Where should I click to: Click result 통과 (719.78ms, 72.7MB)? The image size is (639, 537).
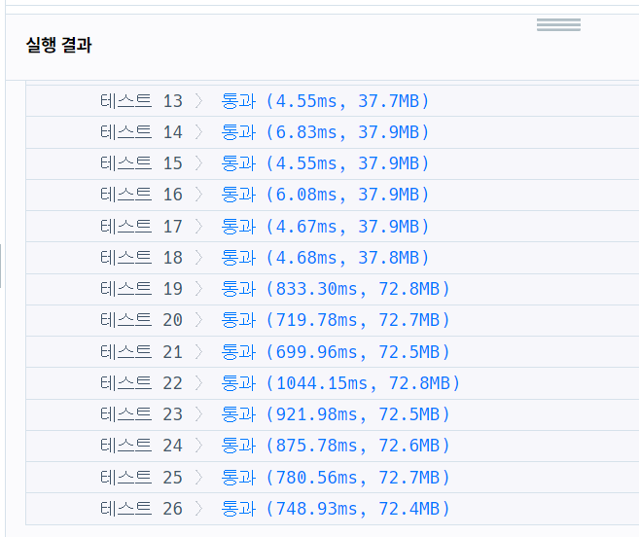[336, 320]
